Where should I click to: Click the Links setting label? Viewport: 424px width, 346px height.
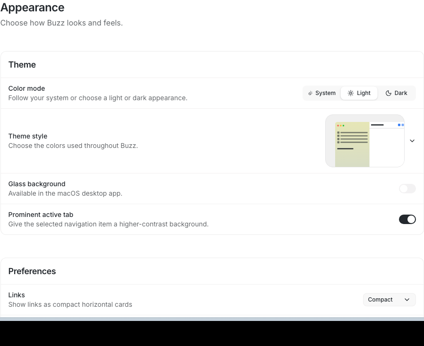pyautogui.click(x=17, y=295)
